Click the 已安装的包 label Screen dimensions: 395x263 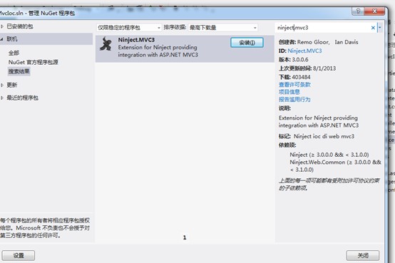tap(20, 26)
